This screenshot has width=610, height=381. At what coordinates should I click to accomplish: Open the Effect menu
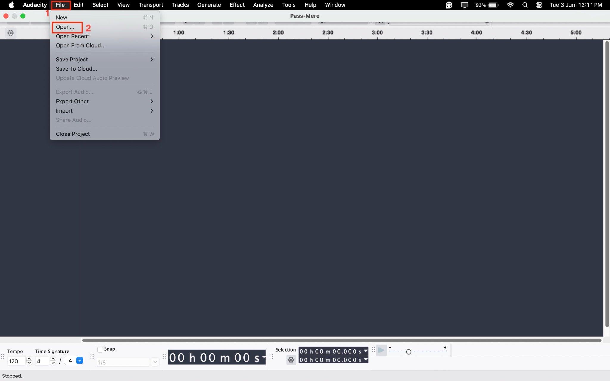pyautogui.click(x=237, y=5)
